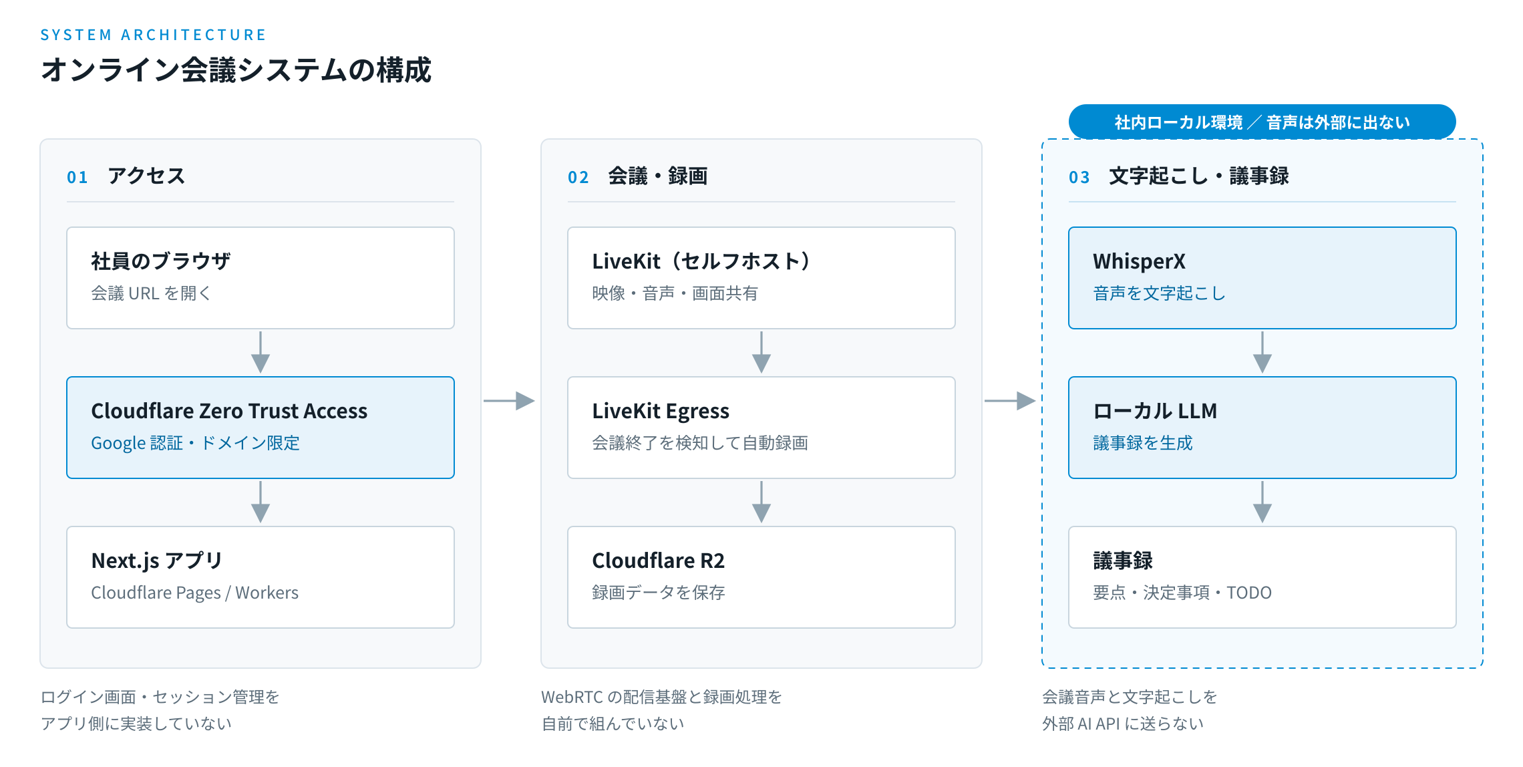Click the footnote line "アプリ側に実装していない"

pyautogui.click(x=136, y=724)
